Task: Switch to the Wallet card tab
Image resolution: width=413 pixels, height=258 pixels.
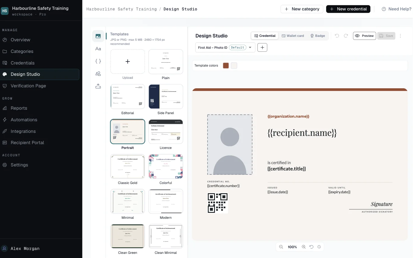Action: (293, 36)
